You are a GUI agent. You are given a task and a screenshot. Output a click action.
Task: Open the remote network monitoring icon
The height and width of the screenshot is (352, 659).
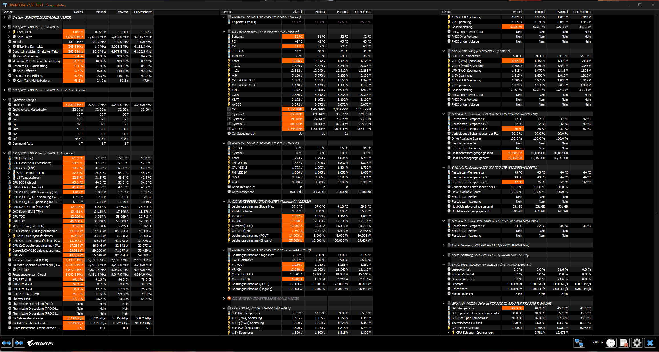tap(579, 343)
